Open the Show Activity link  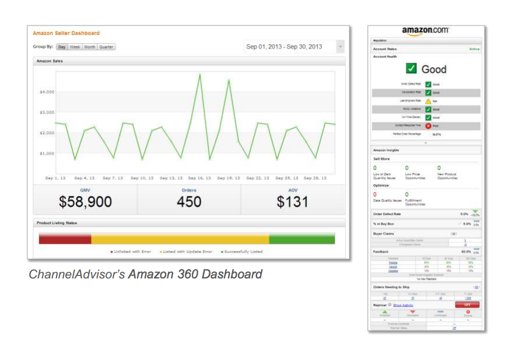click(403, 305)
